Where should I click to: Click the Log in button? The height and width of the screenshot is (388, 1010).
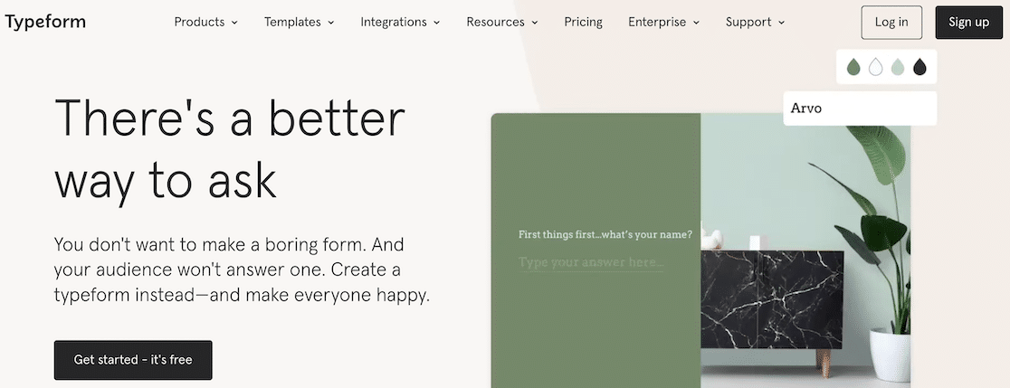tap(891, 22)
